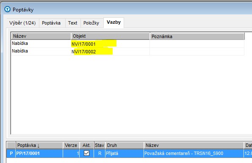Click the Akt. column header
The image size is (252, 163).
(x=86, y=145)
